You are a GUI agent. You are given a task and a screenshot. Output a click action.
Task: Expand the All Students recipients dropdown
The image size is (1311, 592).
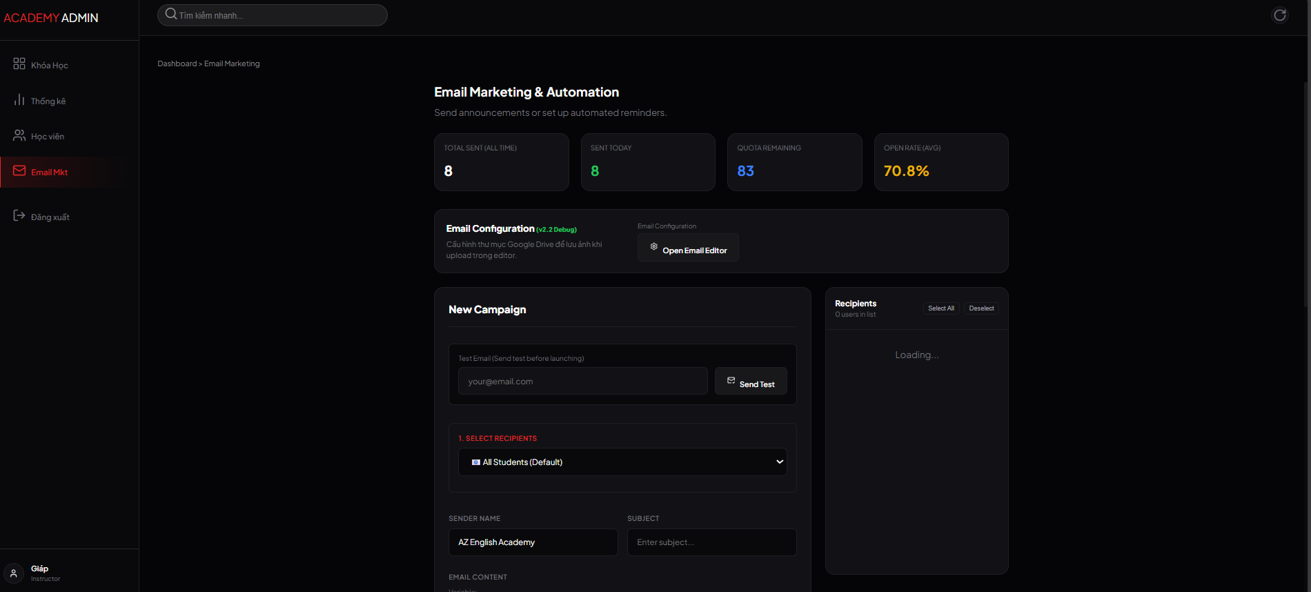click(x=622, y=462)
